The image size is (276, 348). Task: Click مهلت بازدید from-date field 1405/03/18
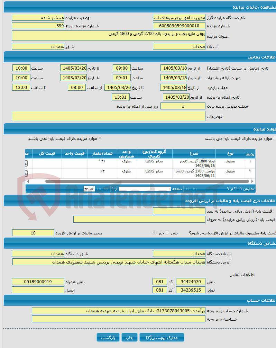click(174, 88)
